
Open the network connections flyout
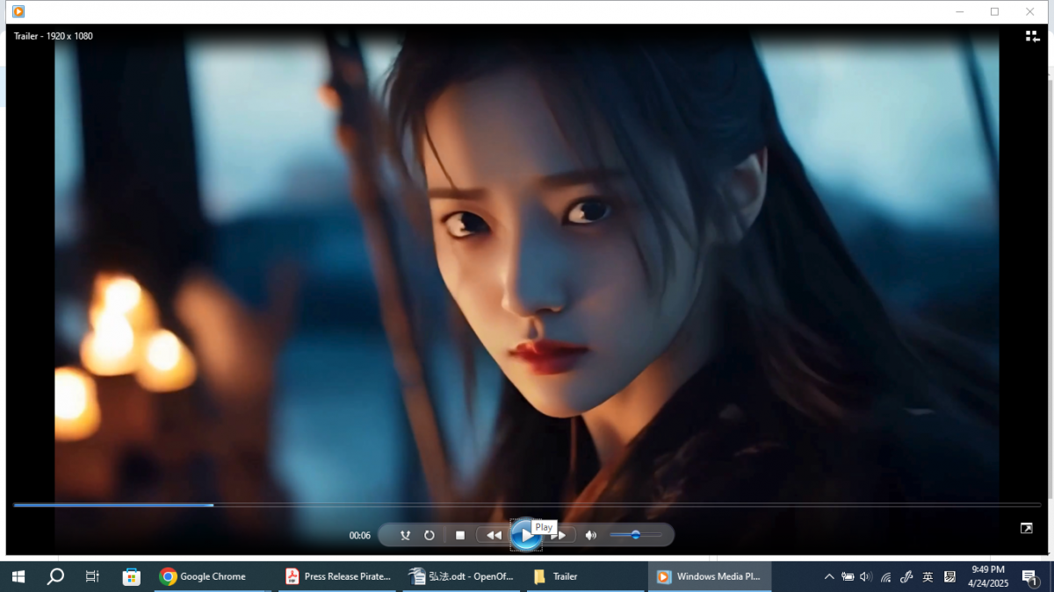[x=885, y=576]
